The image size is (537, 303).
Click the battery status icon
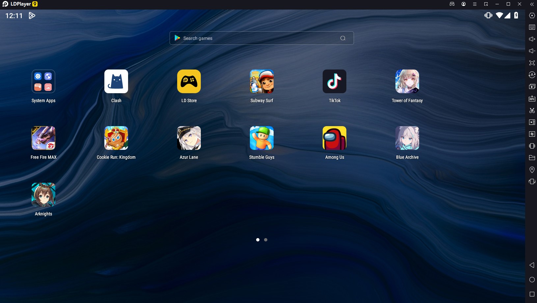tap(516, 15)
